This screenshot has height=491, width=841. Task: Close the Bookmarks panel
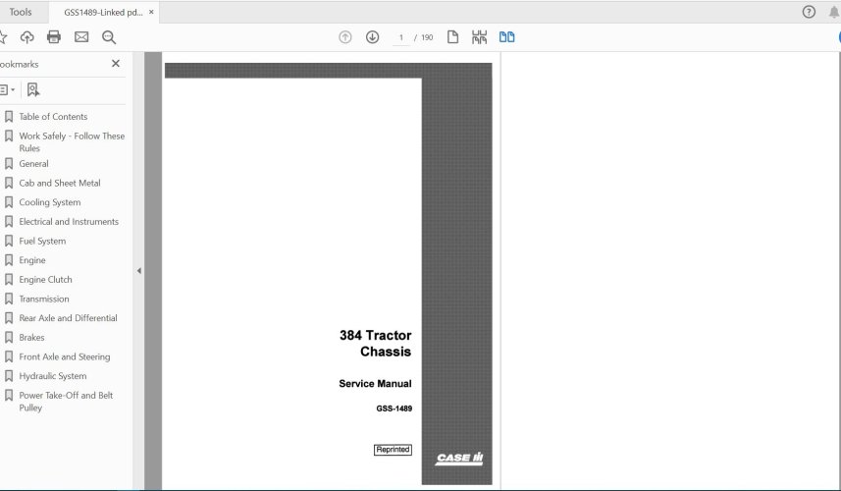(116, 64)
